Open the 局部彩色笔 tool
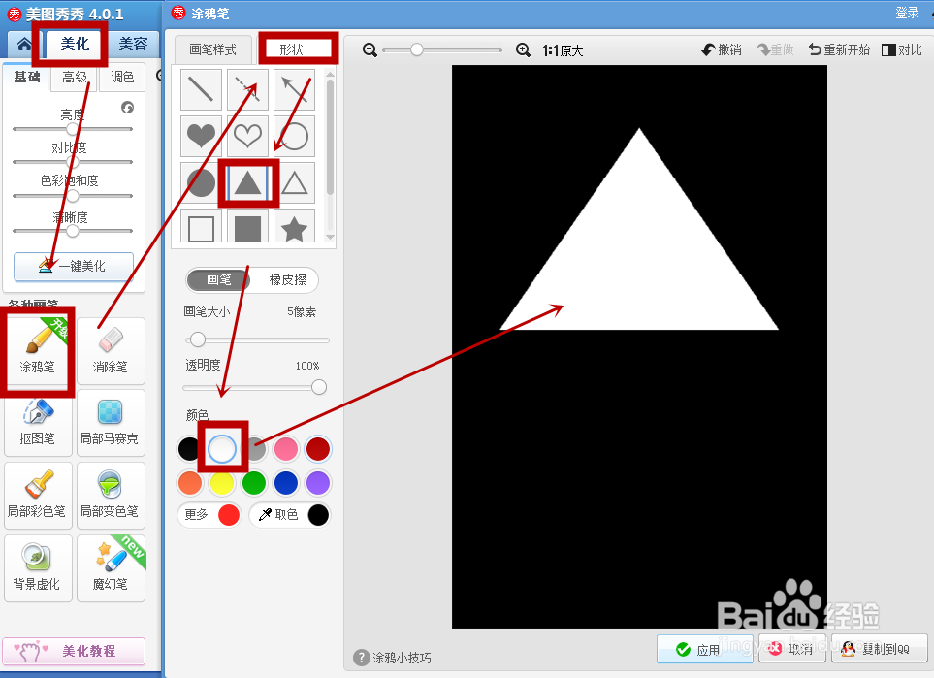The height and width of the screenshot is (678, 934). pyautogui.click(x=38, y=496)
